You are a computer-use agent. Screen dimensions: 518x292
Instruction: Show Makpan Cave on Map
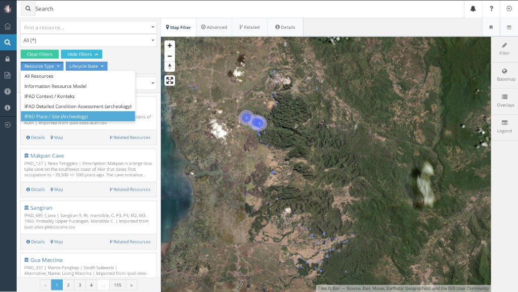(57, 189)
